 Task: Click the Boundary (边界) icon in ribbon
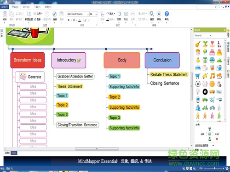coord(132,14)
